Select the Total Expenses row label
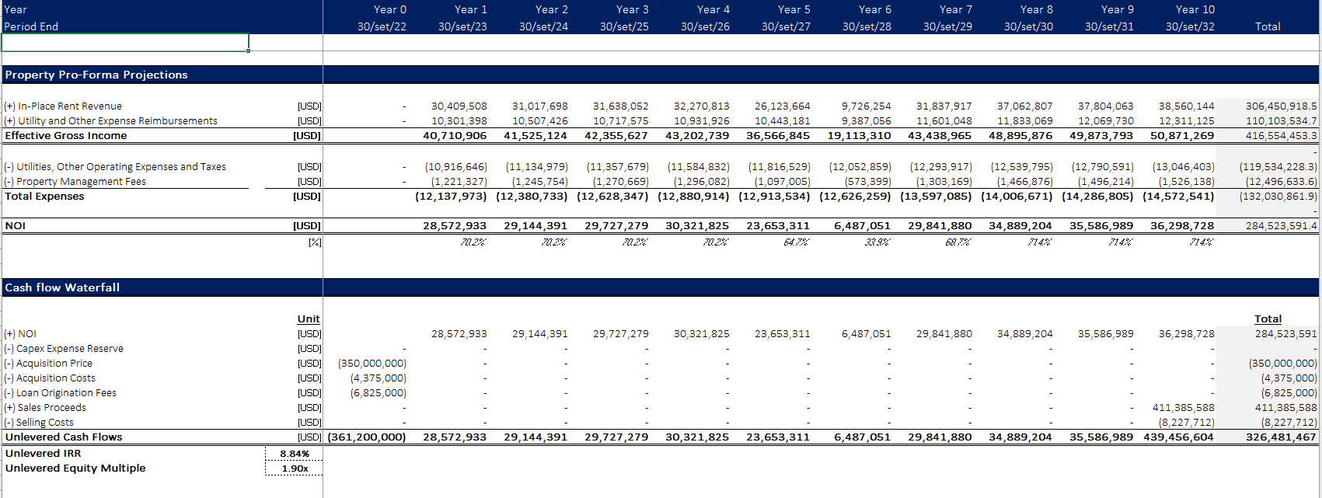The height and width of the screenshot is (498, 1322). 44,197
